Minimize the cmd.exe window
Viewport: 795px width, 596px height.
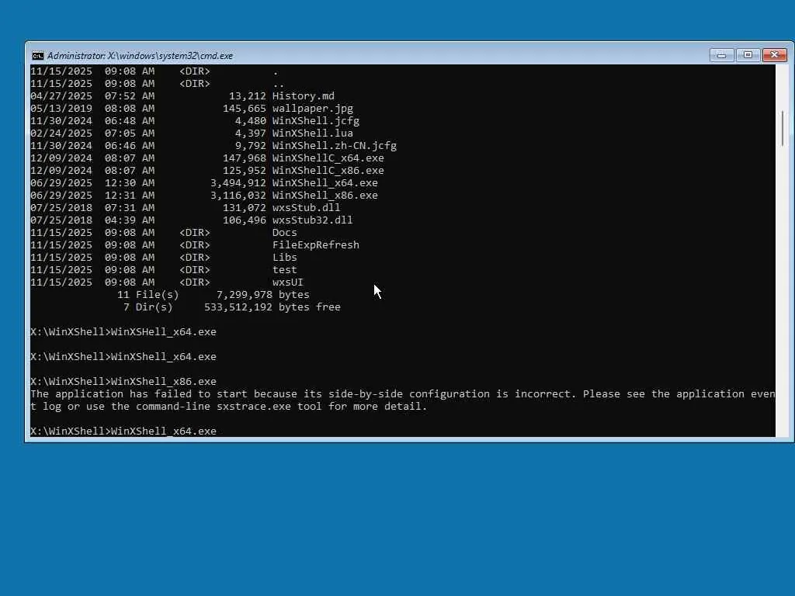[721, 55]
